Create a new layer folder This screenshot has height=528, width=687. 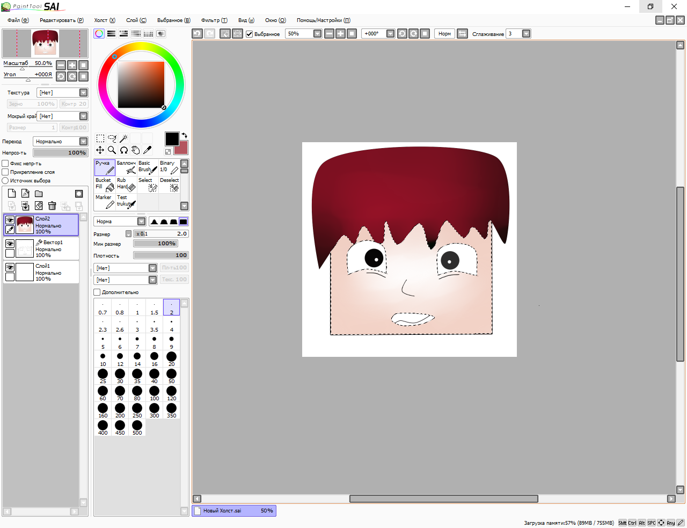[x=39, y=194]
